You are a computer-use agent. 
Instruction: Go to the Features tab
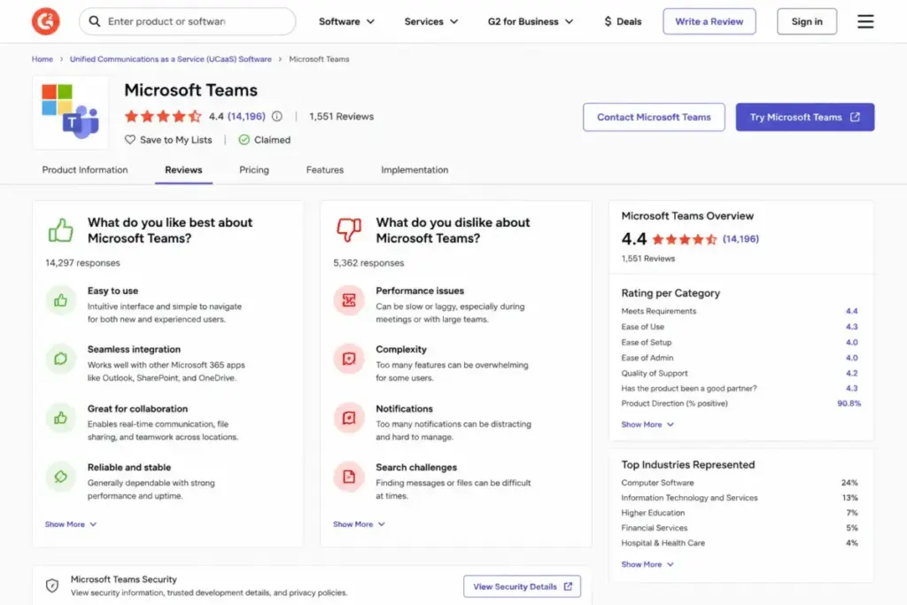pyautogui.click(x=324, y=170)
